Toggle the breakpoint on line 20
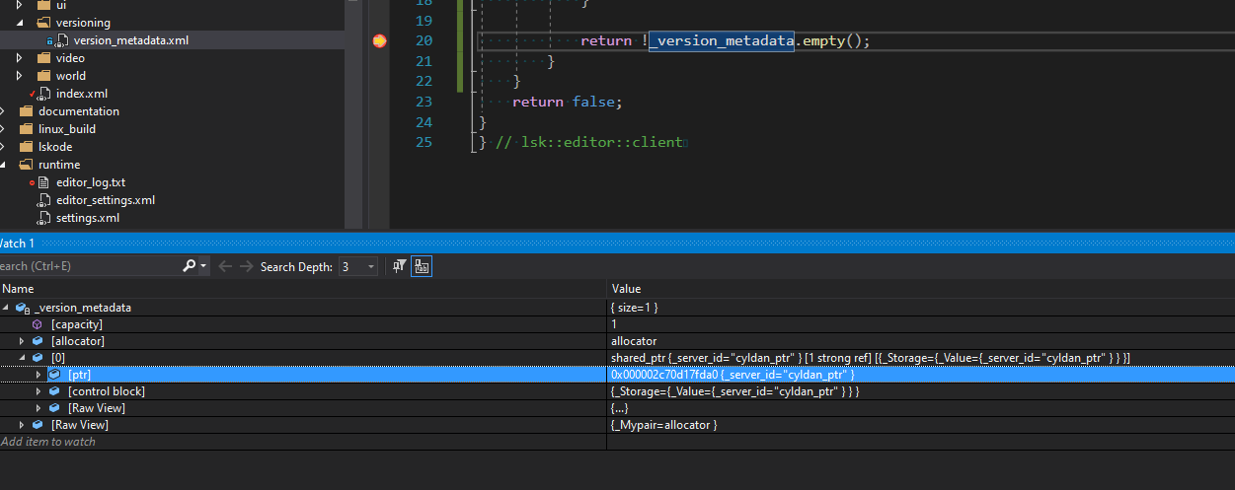This screenshot has height=490, width=1235. coord(379,40)
